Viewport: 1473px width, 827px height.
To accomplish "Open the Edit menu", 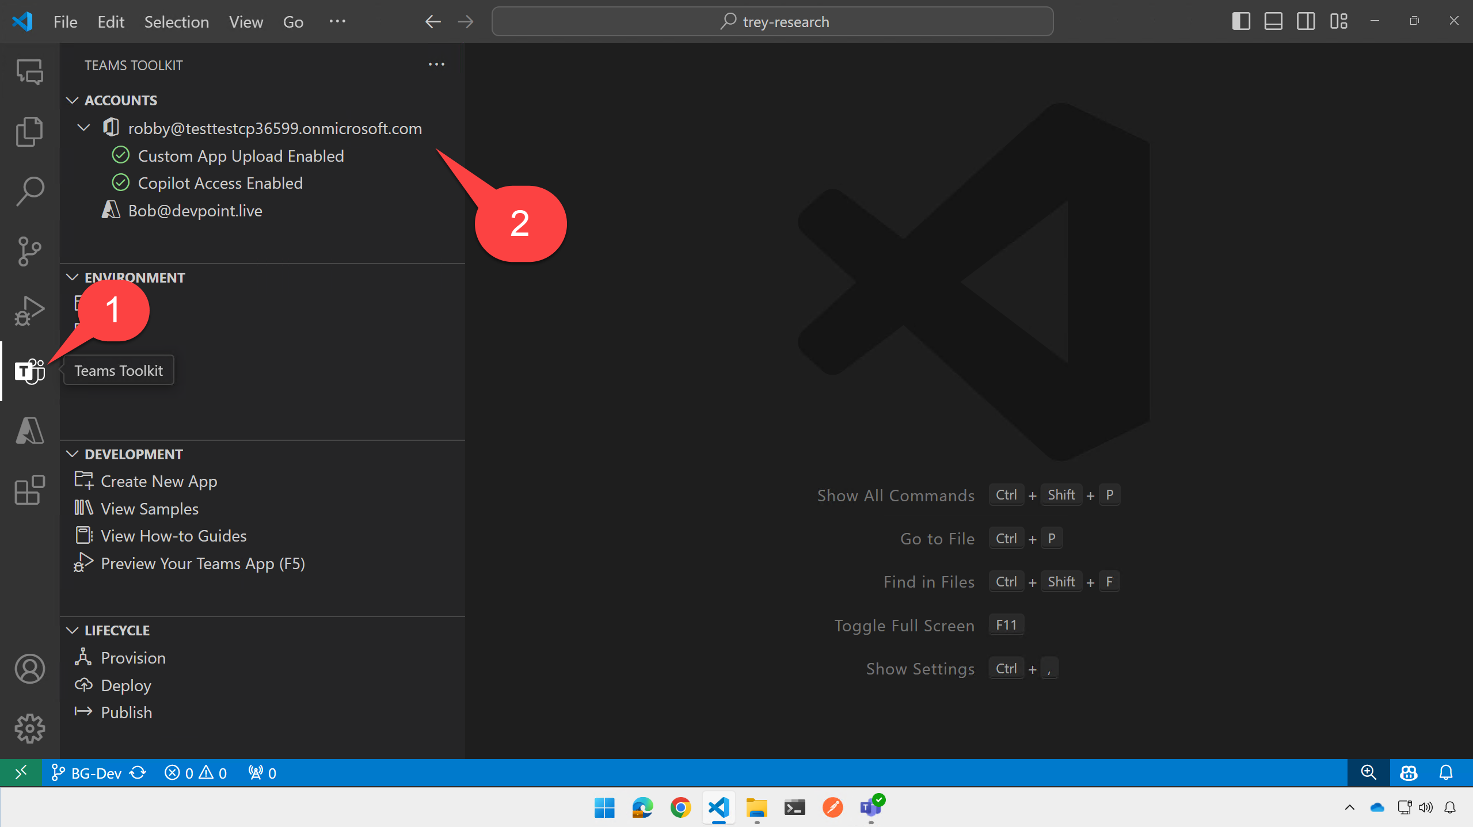I will (x=111, y=22).
